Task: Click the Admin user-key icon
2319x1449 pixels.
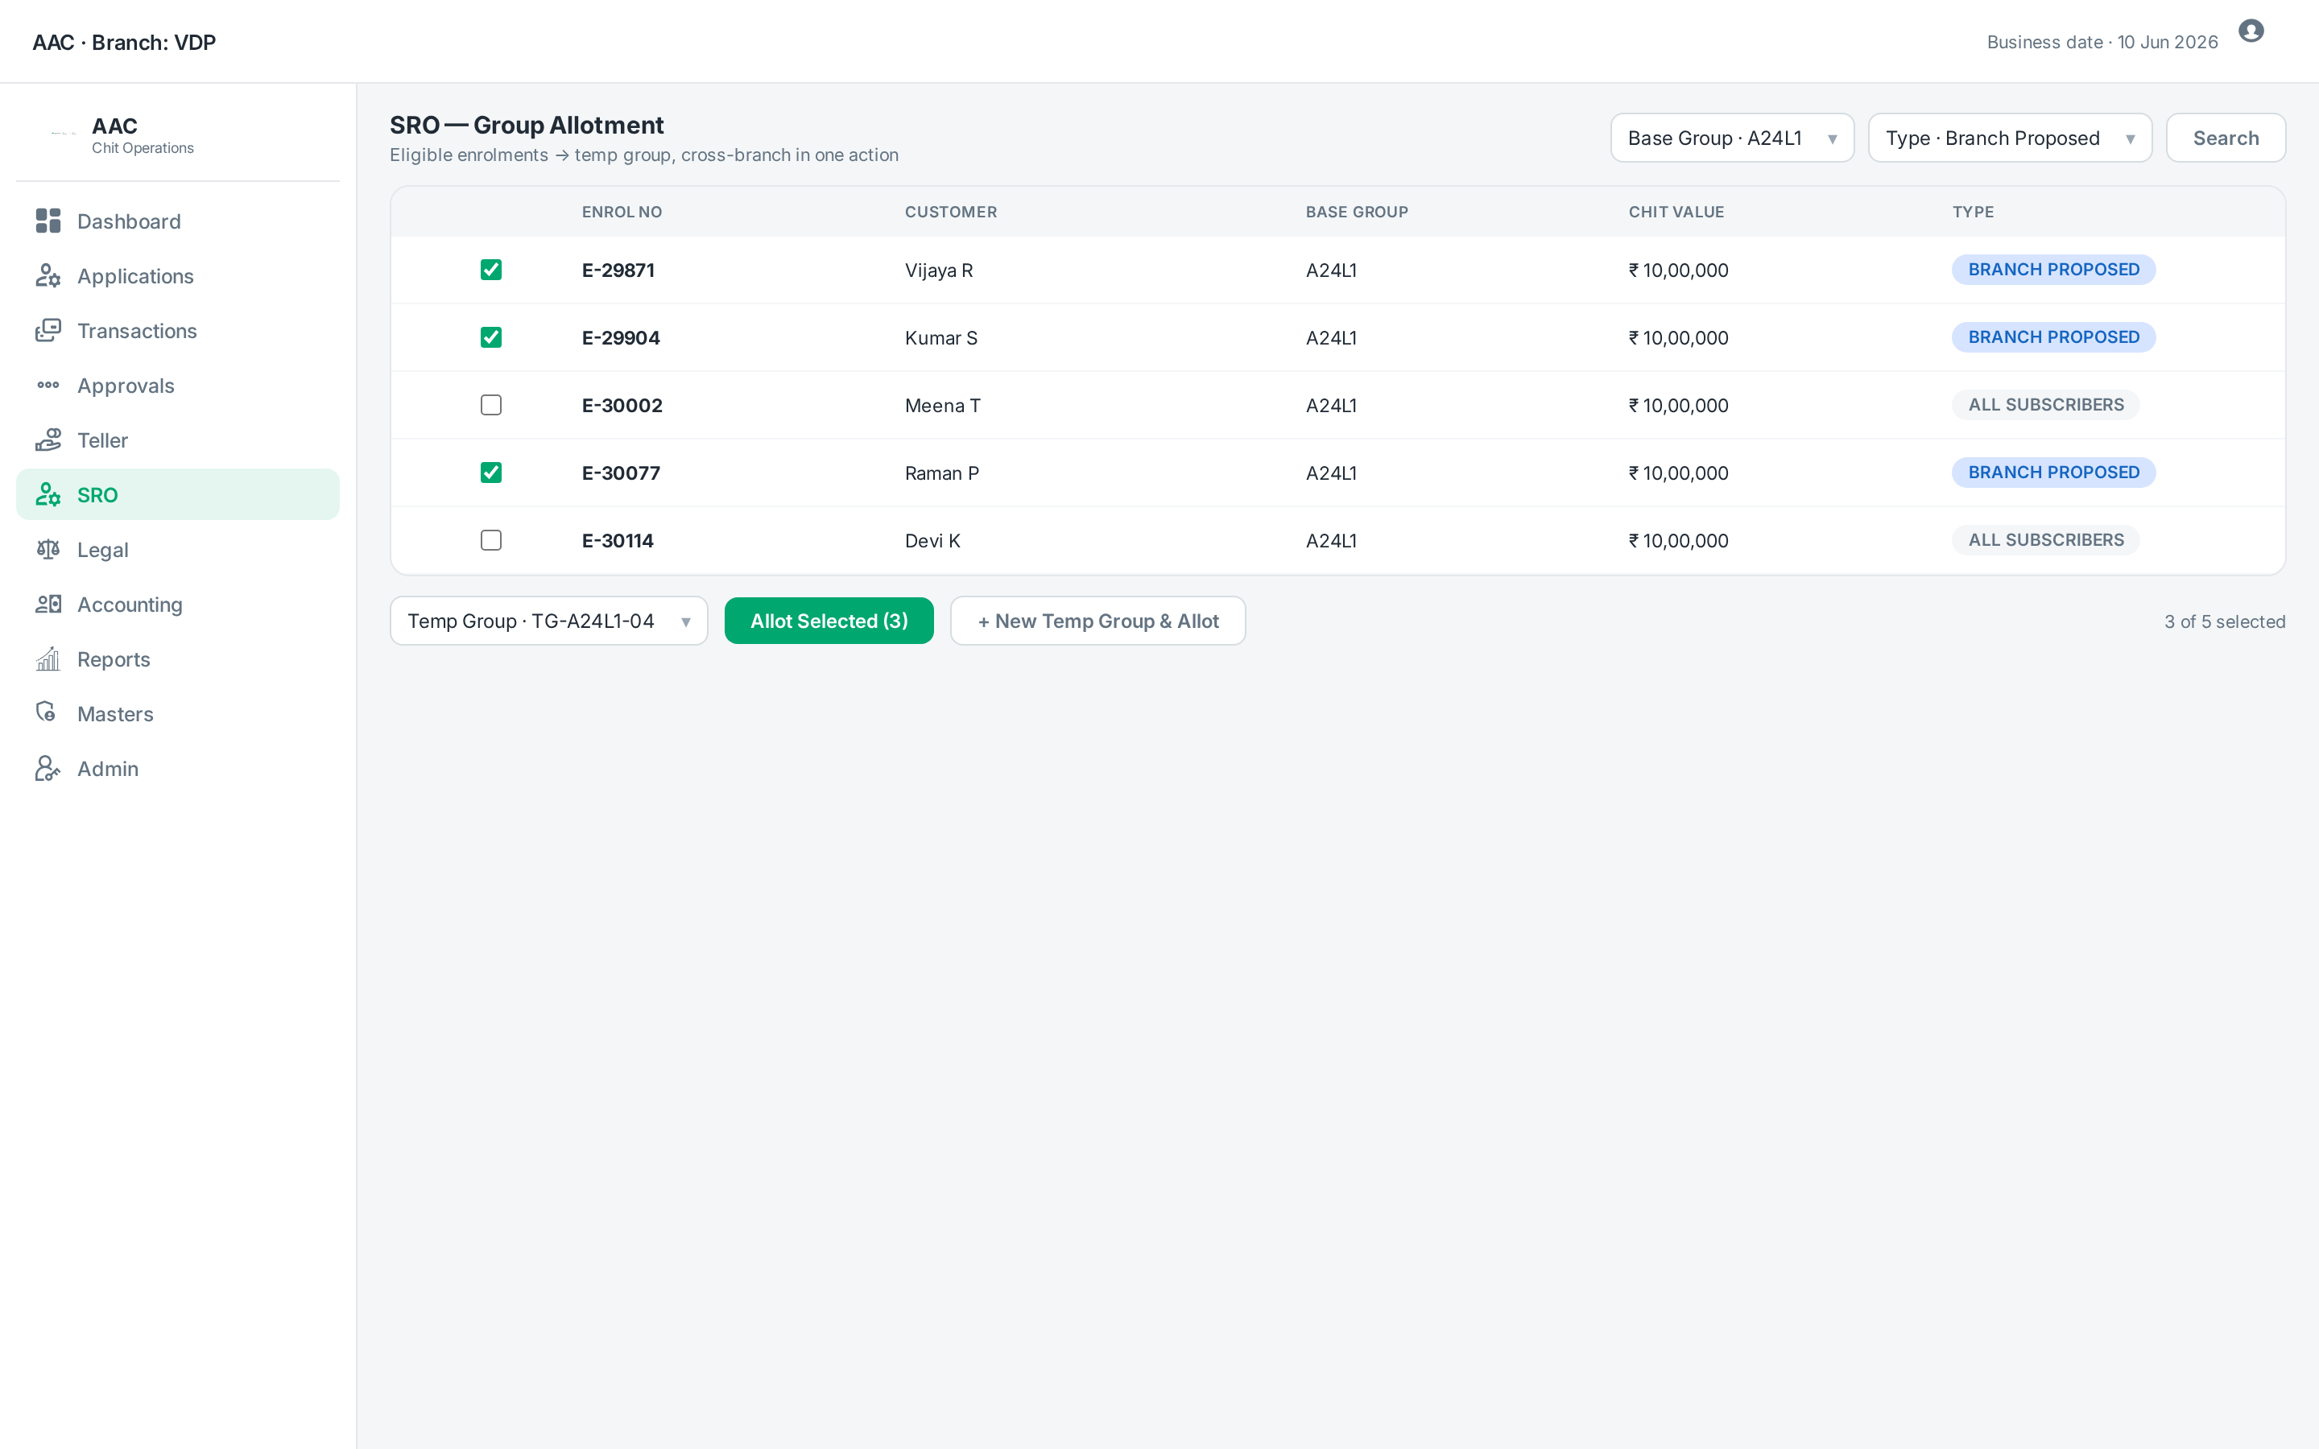Action: [48, 768]
